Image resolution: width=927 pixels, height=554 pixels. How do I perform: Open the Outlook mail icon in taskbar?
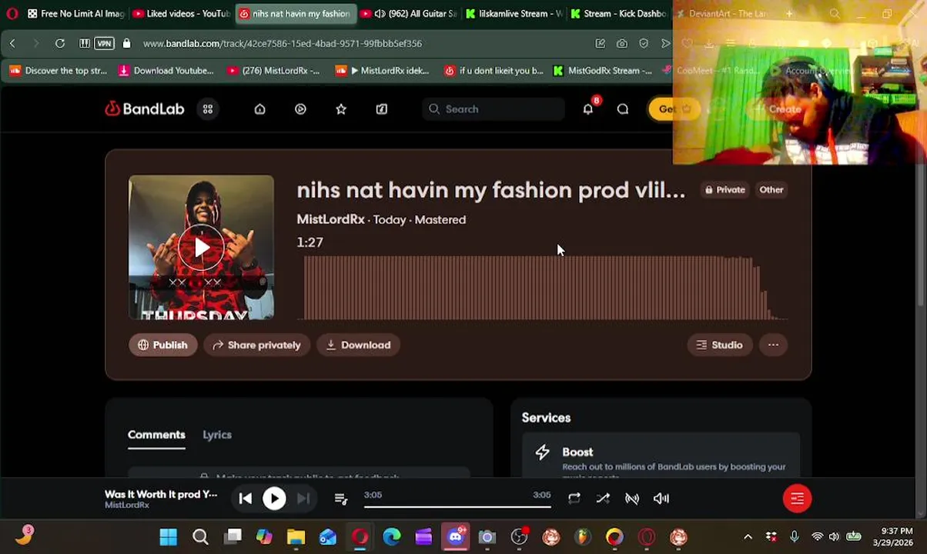tap(328, 537)
